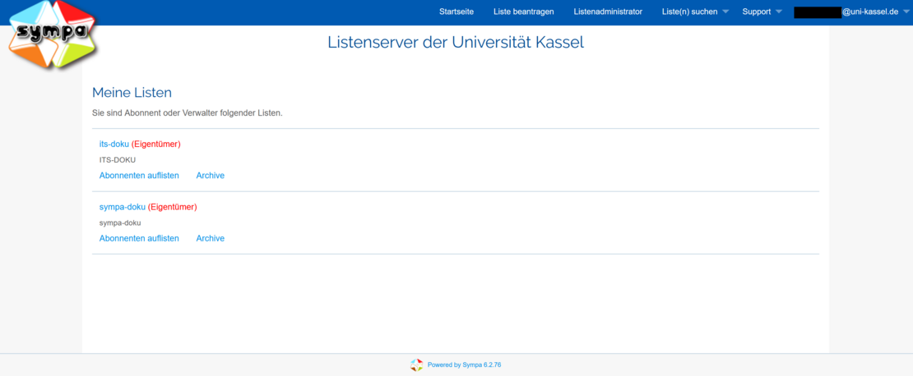Click the Powered by Sympa 6.2.76 link

click(x=464, y=365)
